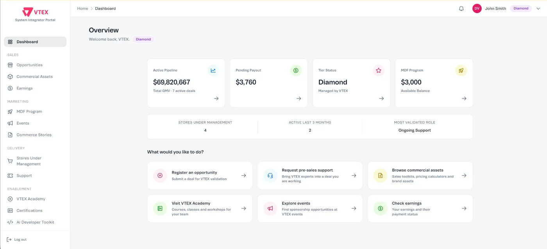This screenshot has width=547, height=249.
Task: Click the Log out button
Action: (17, 240)
